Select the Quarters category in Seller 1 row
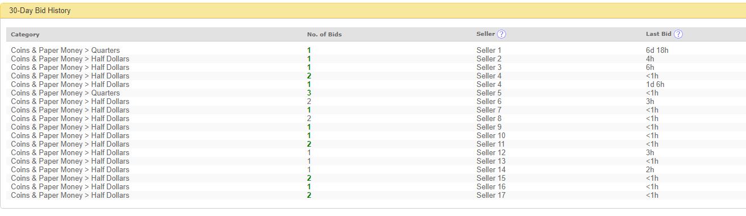746x216 pixels. click(65, 51)
